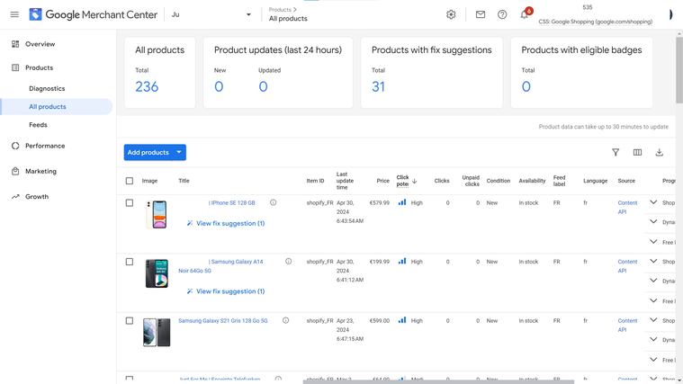The height and width of the screenshot is (384, 683).
Task: Click the iPhone SE product thumbnail
Action: (157, 215)
